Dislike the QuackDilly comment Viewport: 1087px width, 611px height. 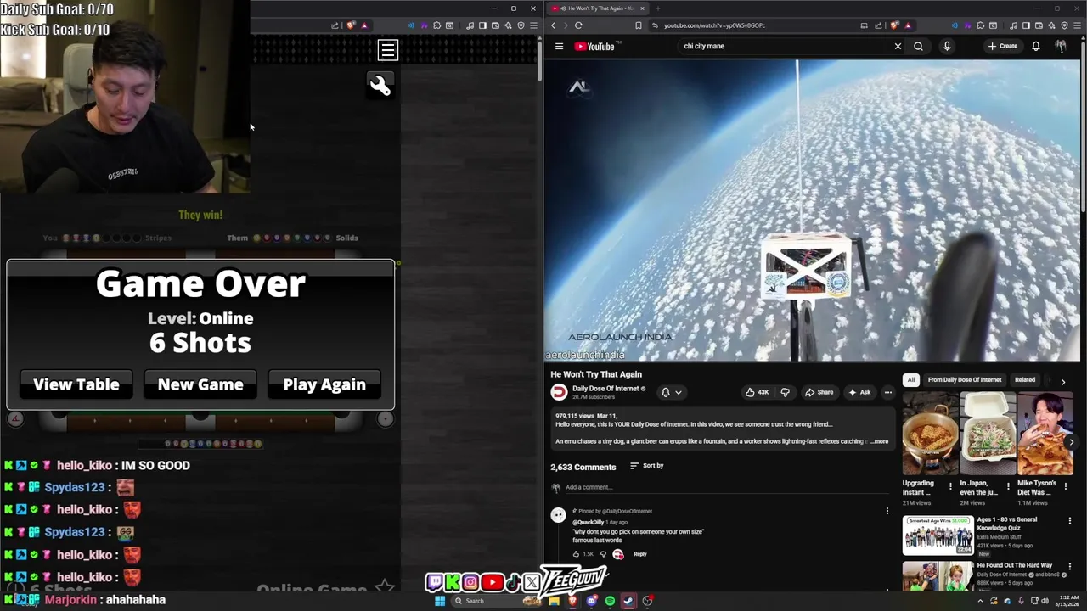(603, 554)
